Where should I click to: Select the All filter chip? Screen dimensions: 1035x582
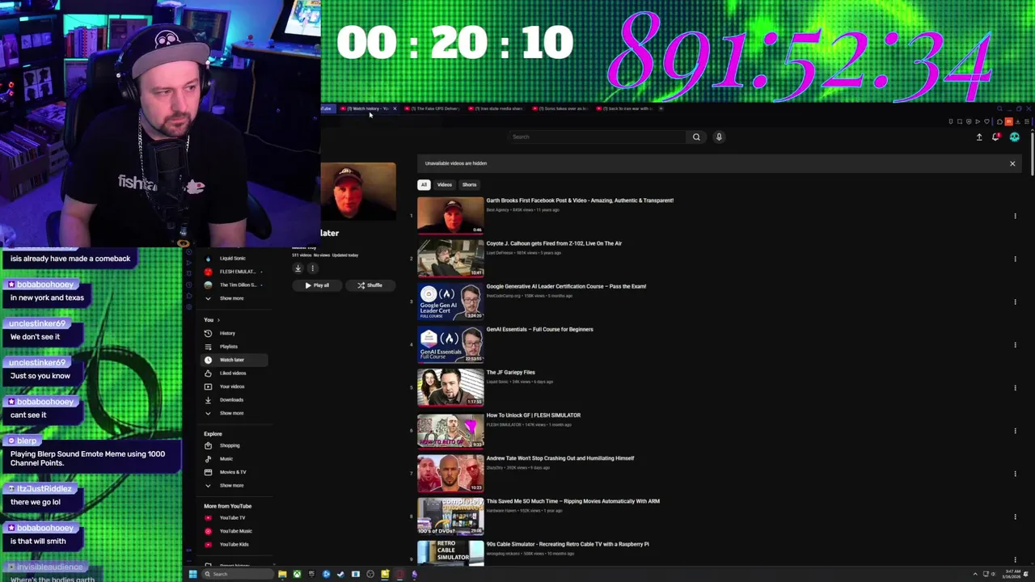424,184
